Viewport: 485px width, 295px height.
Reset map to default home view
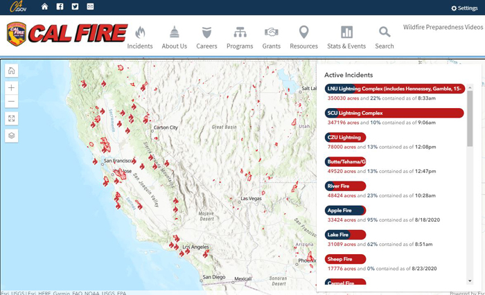[x=12, y=71]
